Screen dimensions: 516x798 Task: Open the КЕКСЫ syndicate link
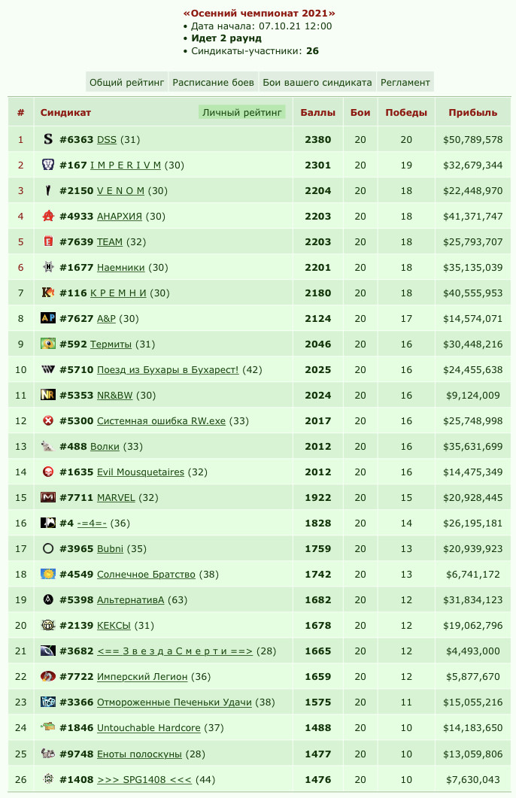click(x=114, y=626)
